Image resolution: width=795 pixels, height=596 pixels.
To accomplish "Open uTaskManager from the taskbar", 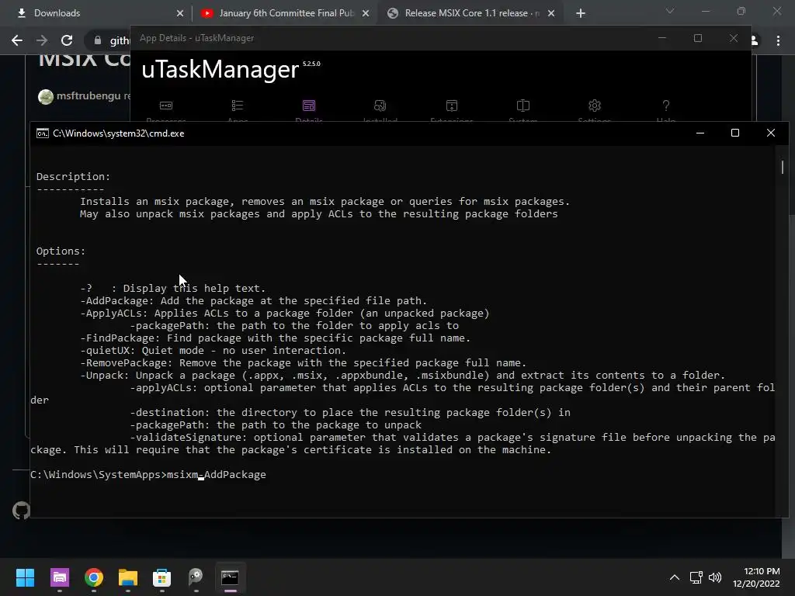I will point(59,577).
